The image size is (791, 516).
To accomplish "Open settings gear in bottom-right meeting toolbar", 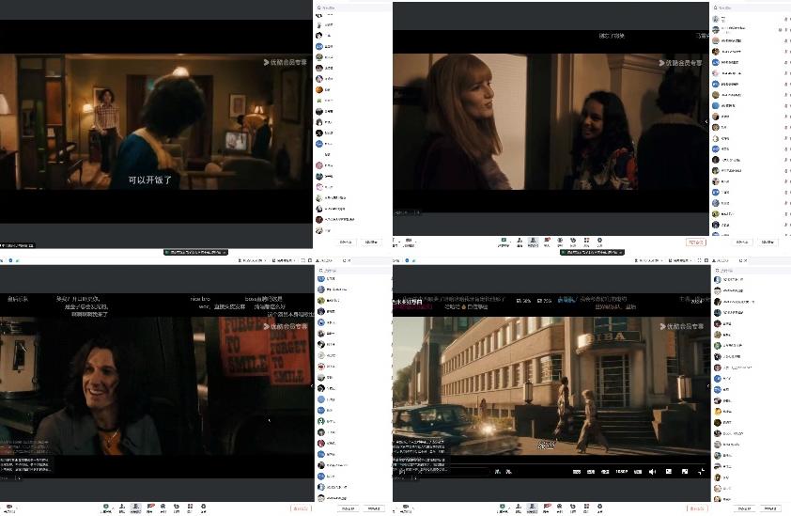I will (599, 508).
